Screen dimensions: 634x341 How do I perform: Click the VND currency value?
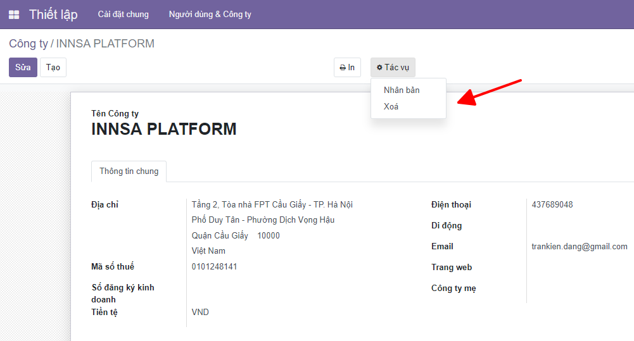[x=200, y=312]
